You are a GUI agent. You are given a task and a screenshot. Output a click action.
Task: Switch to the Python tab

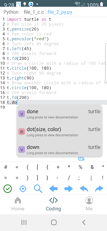pos(11,12)
